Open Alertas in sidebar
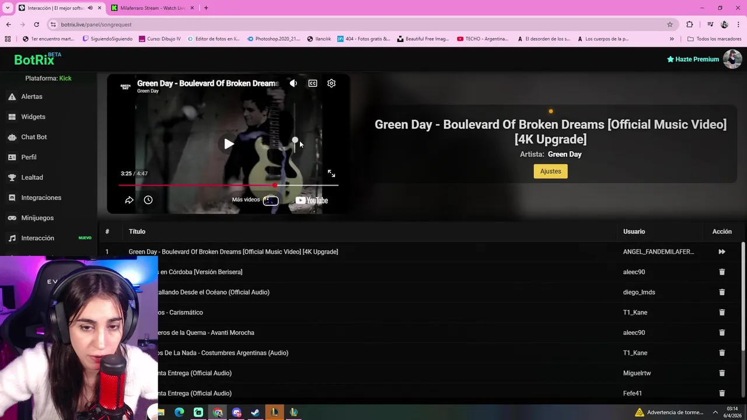The width and height of the screenshot is (747, 420). pos(32,96)
